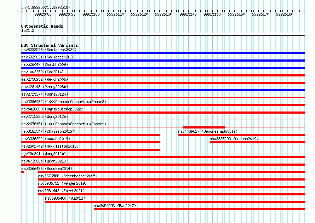This screenshot has height=223, width=315.
Task: Click the chr1:99925071..99925187 region label
Action: [x=46, y=8]
